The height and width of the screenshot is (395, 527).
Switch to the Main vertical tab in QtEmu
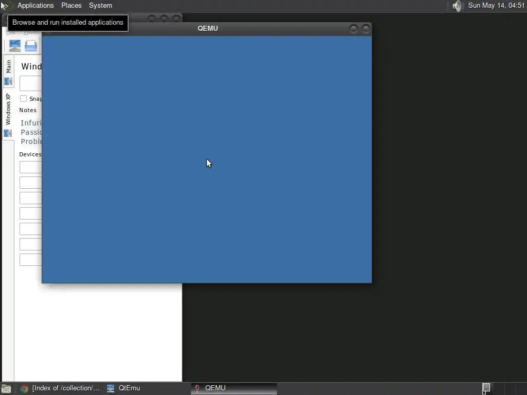(x=8, y=72)
